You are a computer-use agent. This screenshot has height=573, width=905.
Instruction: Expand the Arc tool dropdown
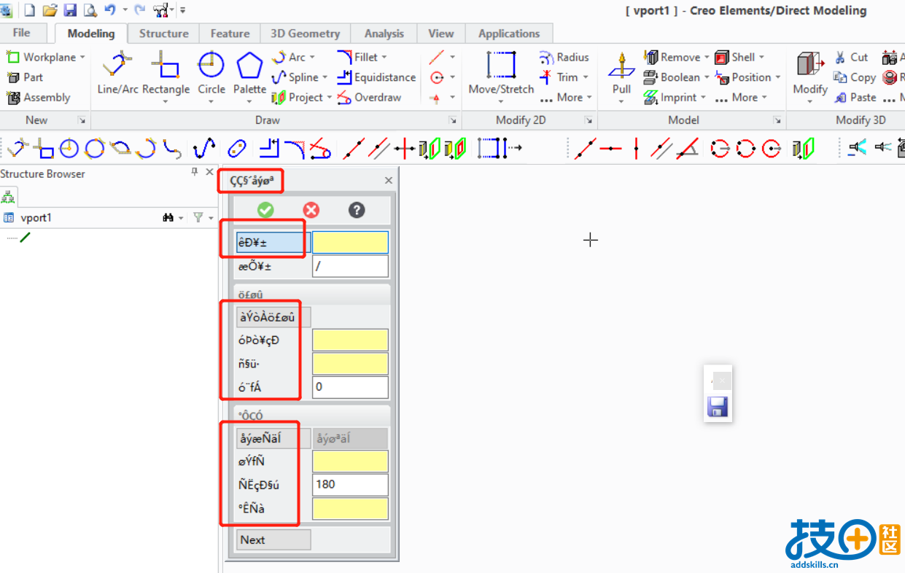312,57
